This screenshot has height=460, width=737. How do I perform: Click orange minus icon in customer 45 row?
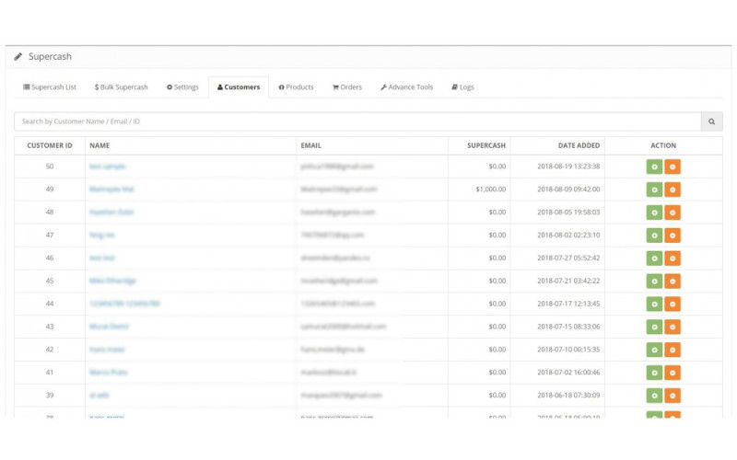[x=673, y=282]
